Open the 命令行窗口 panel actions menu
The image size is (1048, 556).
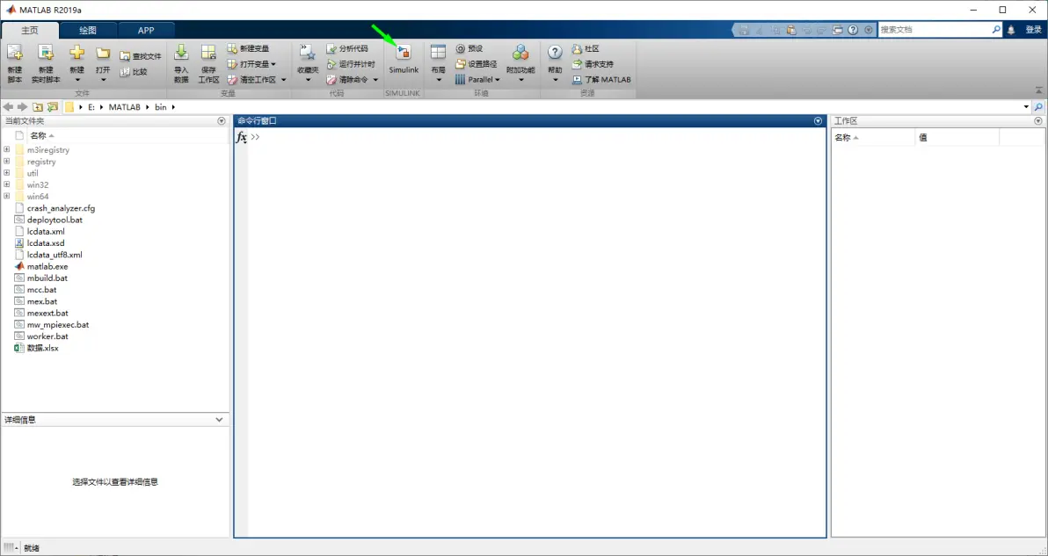[x=818, y=121]
